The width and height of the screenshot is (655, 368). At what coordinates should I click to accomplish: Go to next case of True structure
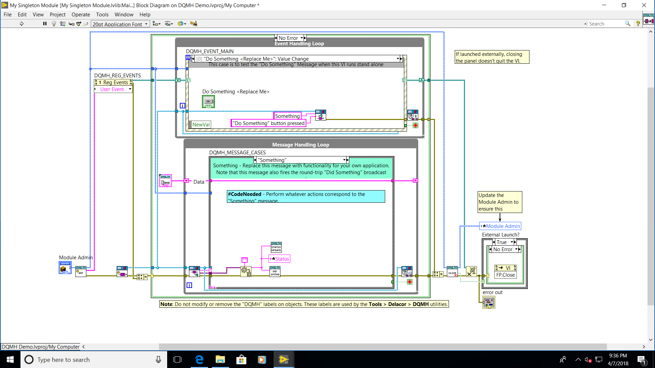point(515,242)
